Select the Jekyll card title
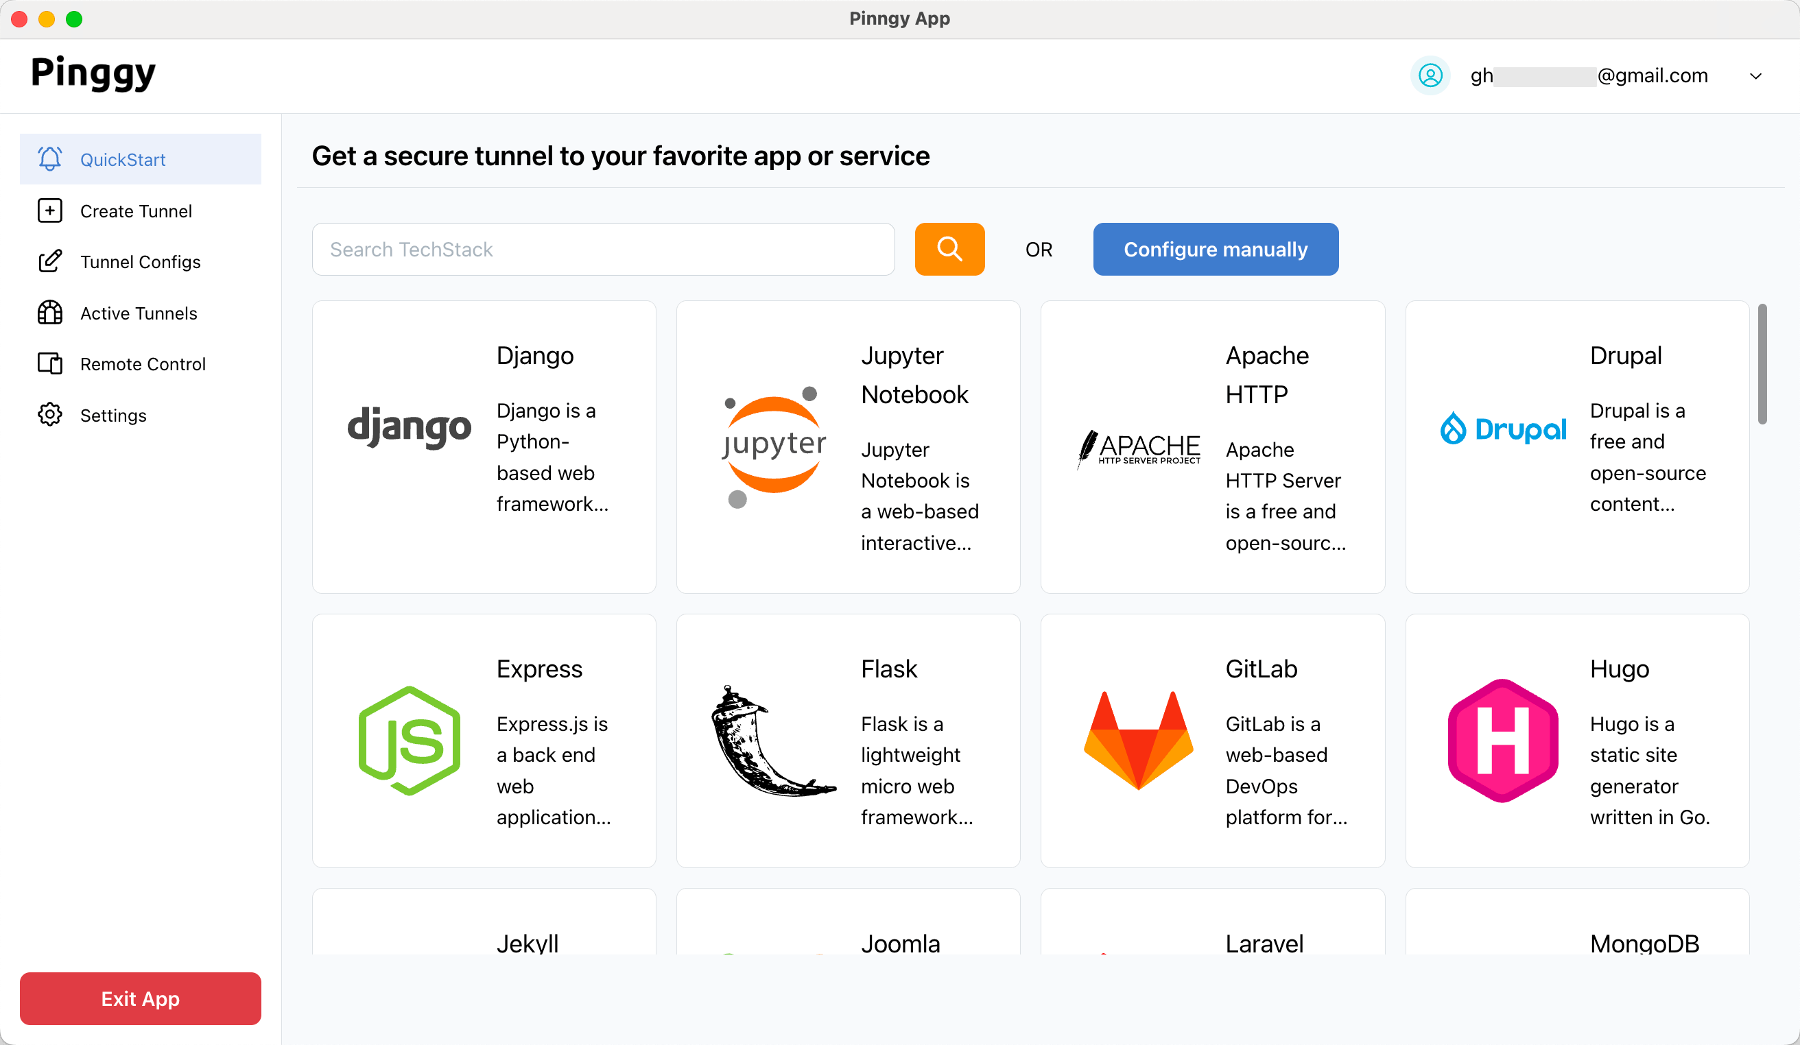The width and height of the screenshot is (1800, 1045). tap(527, 943)
